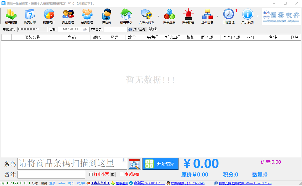Image resolution: width=302 pixels, height=186 pixels.
Task: Enable the 发送短信 send SMS checkbox
Action: point(122,174)
